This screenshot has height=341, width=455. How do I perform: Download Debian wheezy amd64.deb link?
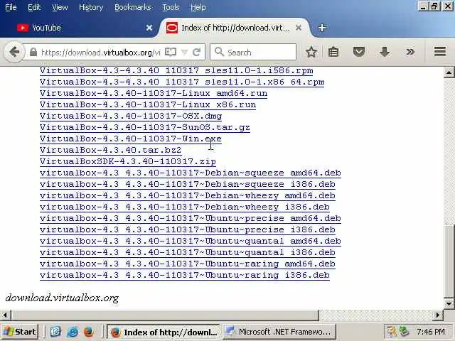click(188, 196)
